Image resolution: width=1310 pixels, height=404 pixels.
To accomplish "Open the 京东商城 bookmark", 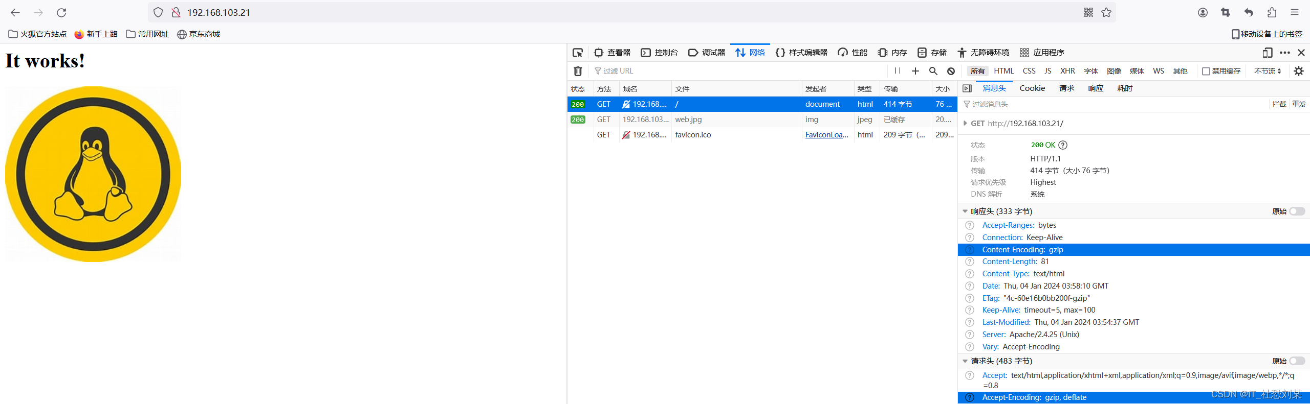I will point(199,34).
